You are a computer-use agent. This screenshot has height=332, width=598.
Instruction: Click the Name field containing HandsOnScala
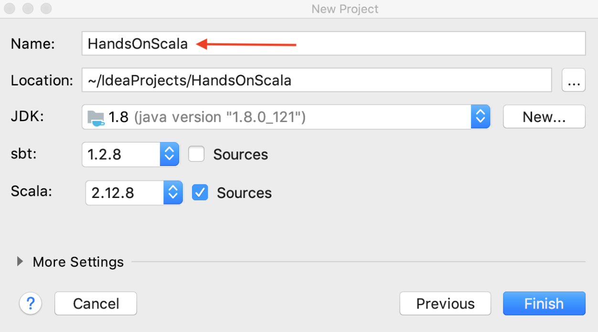click(x=333, y=43)
